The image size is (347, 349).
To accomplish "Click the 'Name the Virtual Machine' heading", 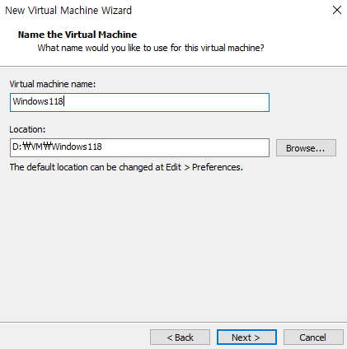I will point(77,35).
